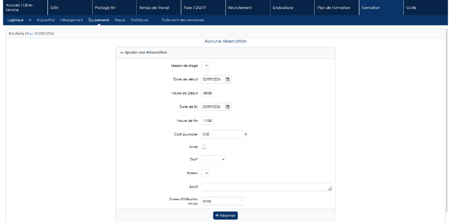Screen dimensions: 449x222
Task: Open the Accueil / Libre-Service menu
Action: tap(24, 8)
